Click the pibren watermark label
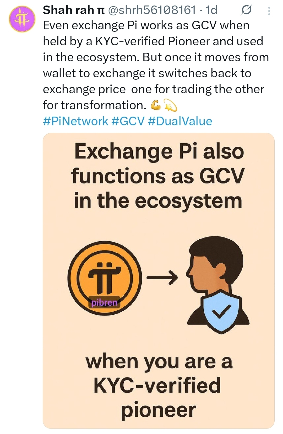283x434 pixels. click(104, 302)
